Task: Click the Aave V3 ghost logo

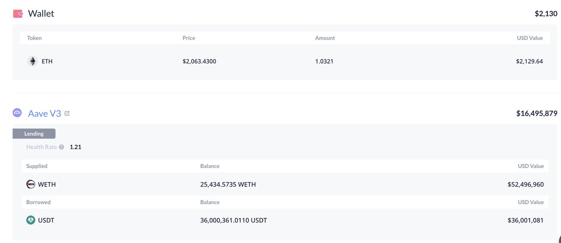Action: tap(18, 113)
